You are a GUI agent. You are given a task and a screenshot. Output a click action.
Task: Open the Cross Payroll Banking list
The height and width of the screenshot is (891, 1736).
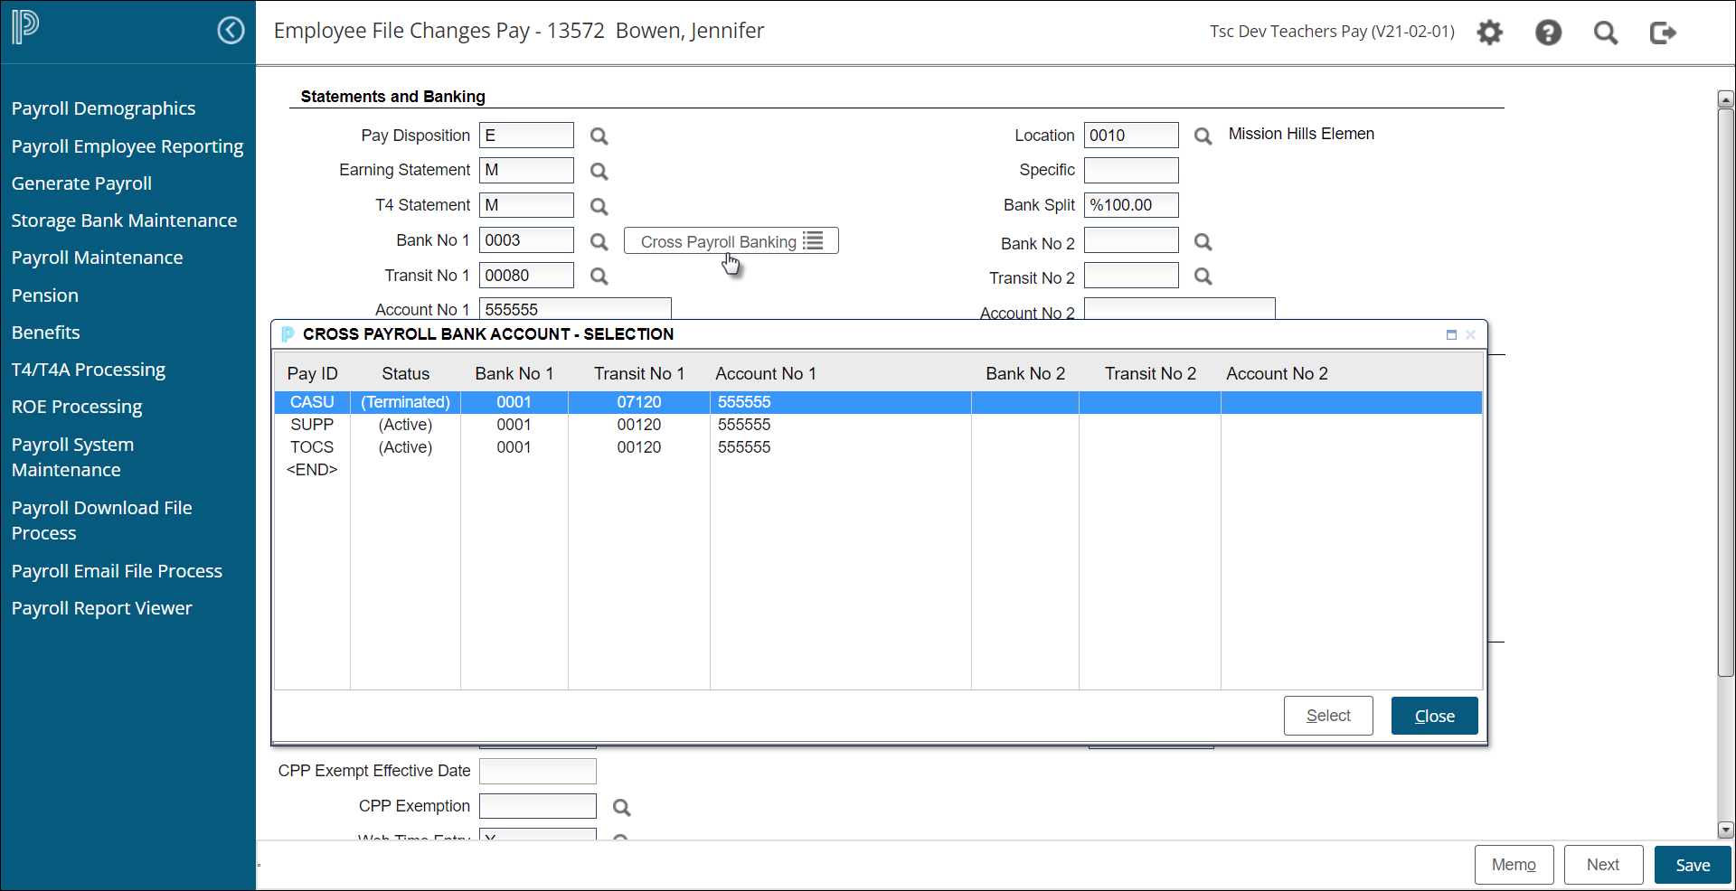tap(731, 241)
